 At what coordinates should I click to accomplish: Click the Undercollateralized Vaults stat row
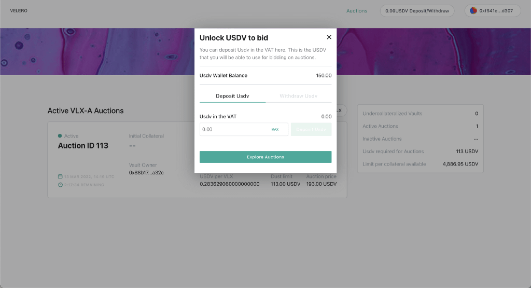click(420, 114)
